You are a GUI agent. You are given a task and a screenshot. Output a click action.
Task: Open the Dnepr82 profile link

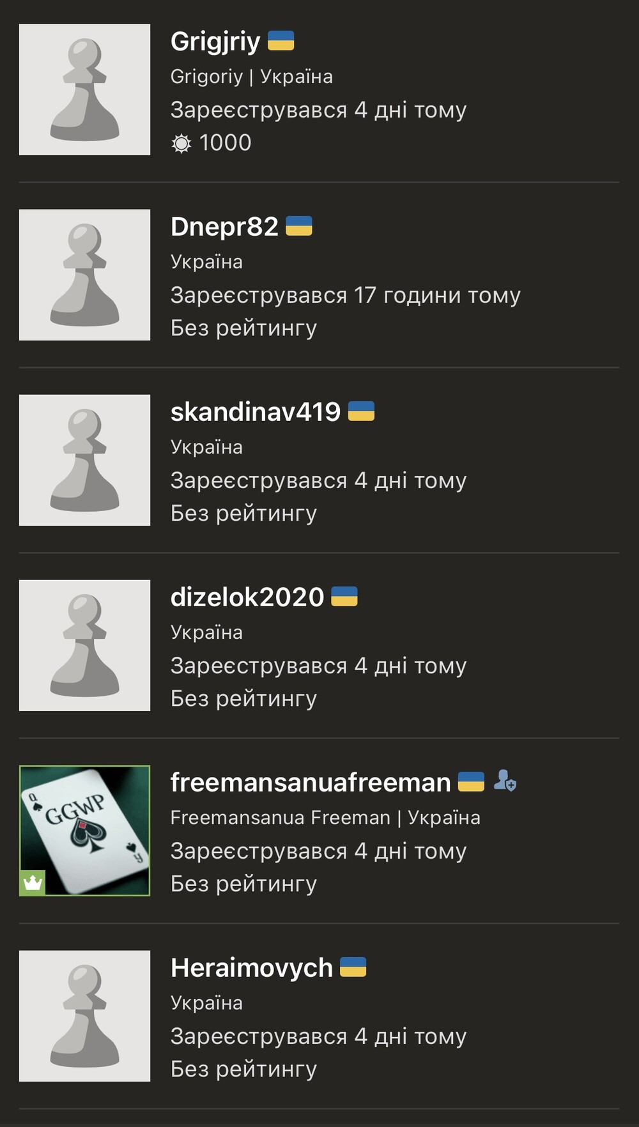[x=224, y=227]
